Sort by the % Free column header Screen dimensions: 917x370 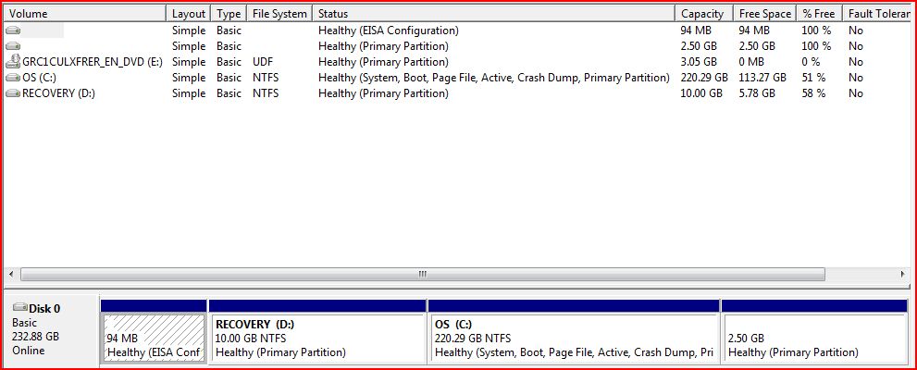tap(819, 14)
